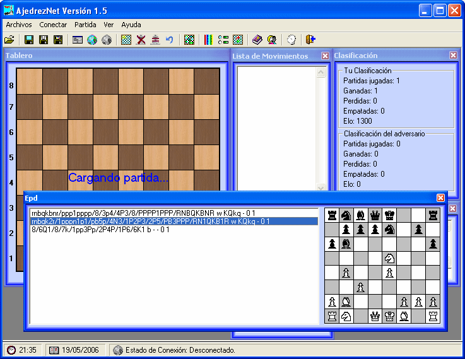Click the exit door icon in toolbar
465x359 pixels.
310,40
